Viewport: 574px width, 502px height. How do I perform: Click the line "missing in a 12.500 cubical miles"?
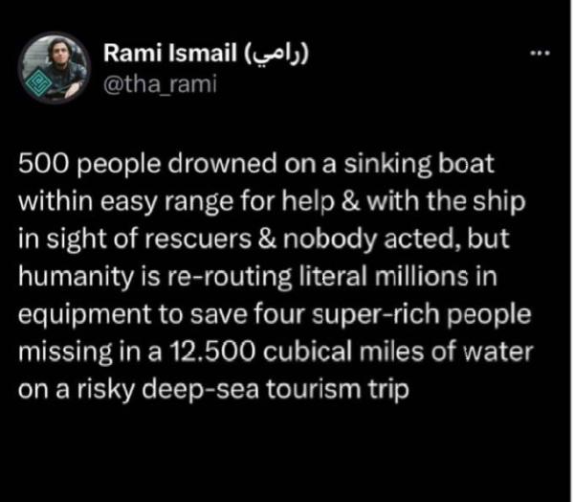click(276, 353)
